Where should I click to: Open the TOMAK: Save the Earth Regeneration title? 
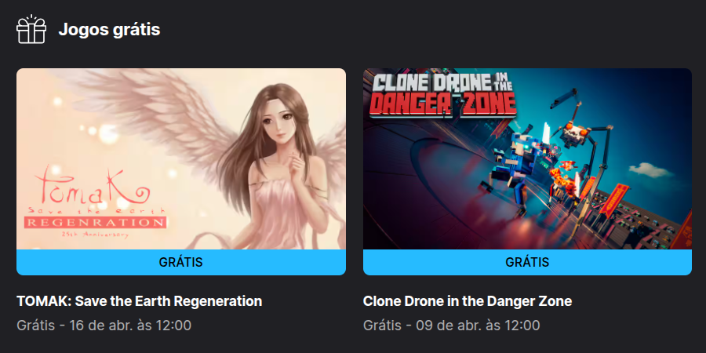click(140, 301)
